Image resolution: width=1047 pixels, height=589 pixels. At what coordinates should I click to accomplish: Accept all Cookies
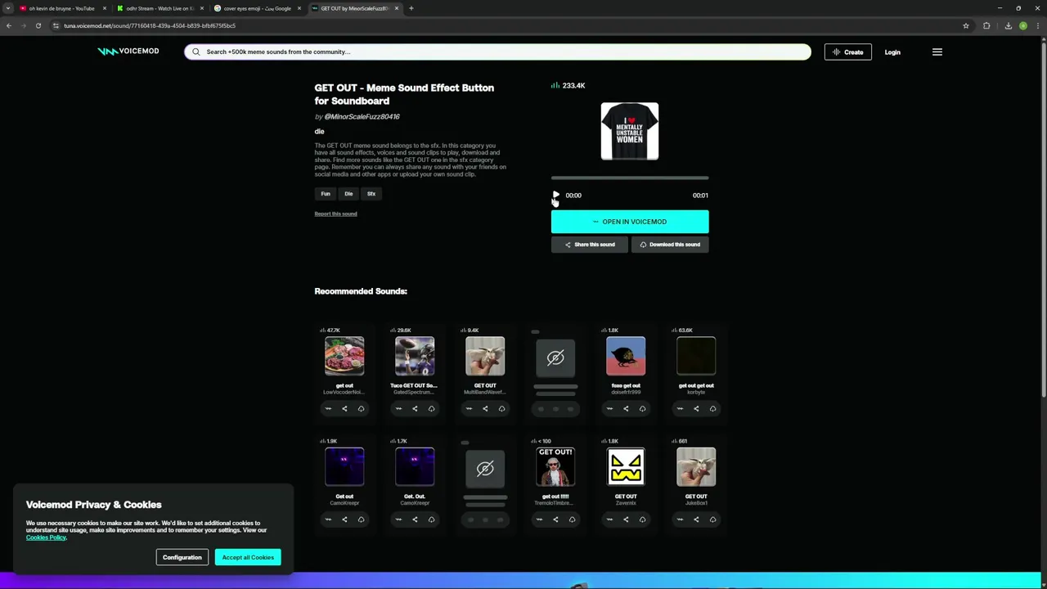pyautogui.click(x=248, y=557)
